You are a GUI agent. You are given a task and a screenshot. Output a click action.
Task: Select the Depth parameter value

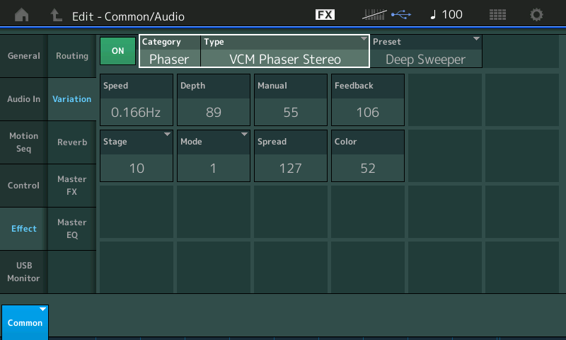[214, 100]
